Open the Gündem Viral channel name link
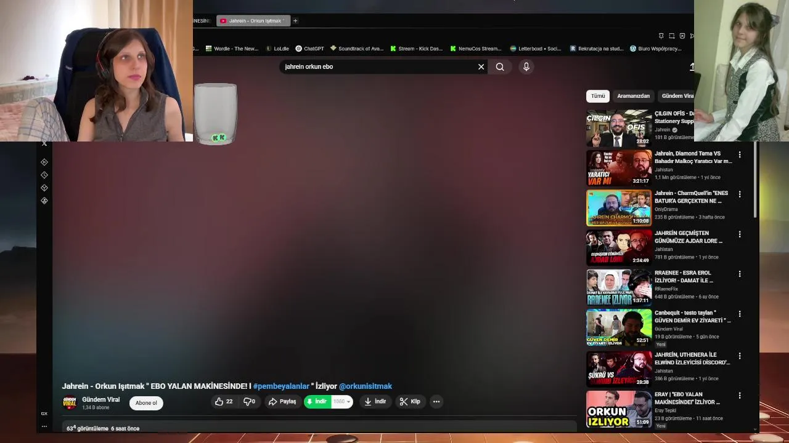The image size is (789, 443). [x=100, y=400]
